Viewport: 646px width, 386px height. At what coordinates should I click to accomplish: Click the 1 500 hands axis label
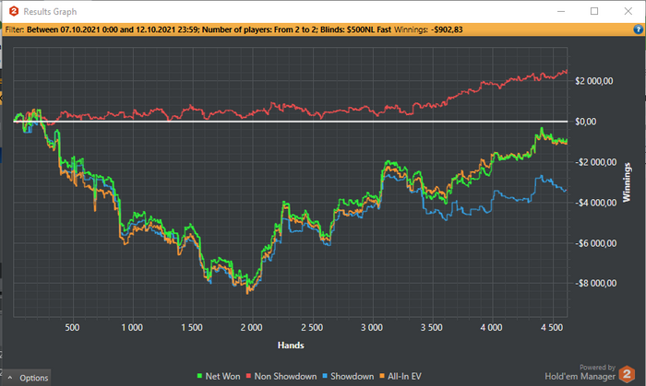[x=192, y=328]
